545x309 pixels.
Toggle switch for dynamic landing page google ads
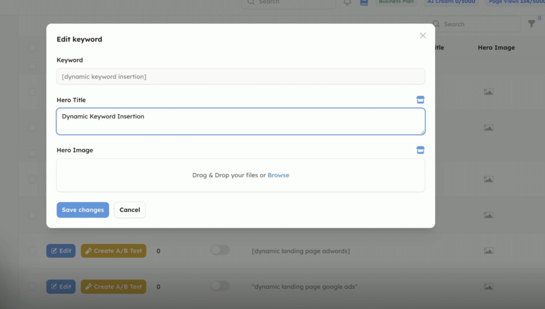(x=220, y=286)
